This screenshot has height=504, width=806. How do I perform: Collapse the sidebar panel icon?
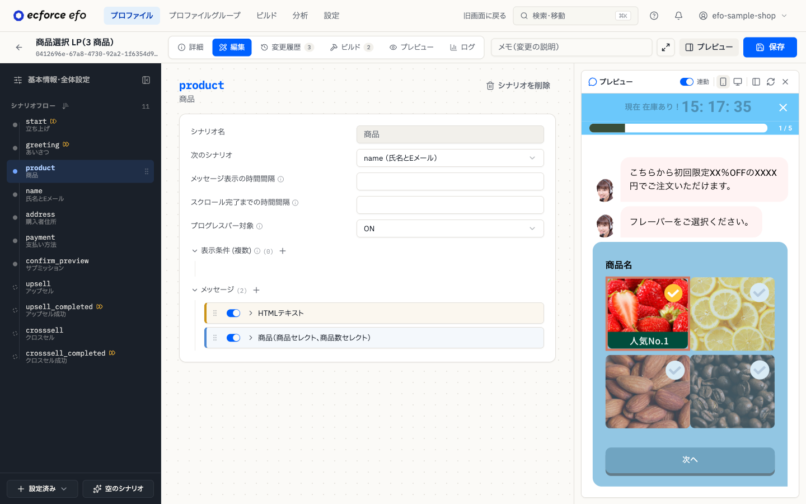point(146,80)
